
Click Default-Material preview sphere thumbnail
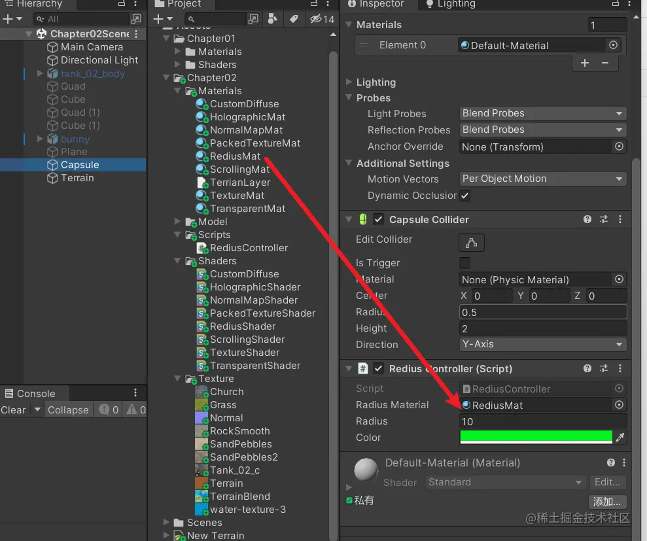click(x=366, y=469)
